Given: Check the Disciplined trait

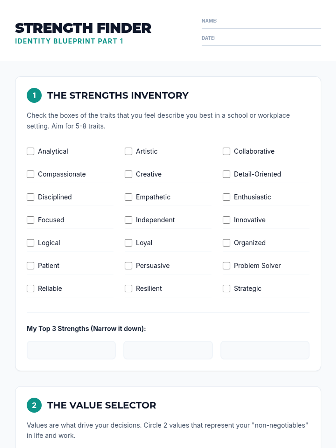Looking at the screenshot, I should (x=31, y=197).
